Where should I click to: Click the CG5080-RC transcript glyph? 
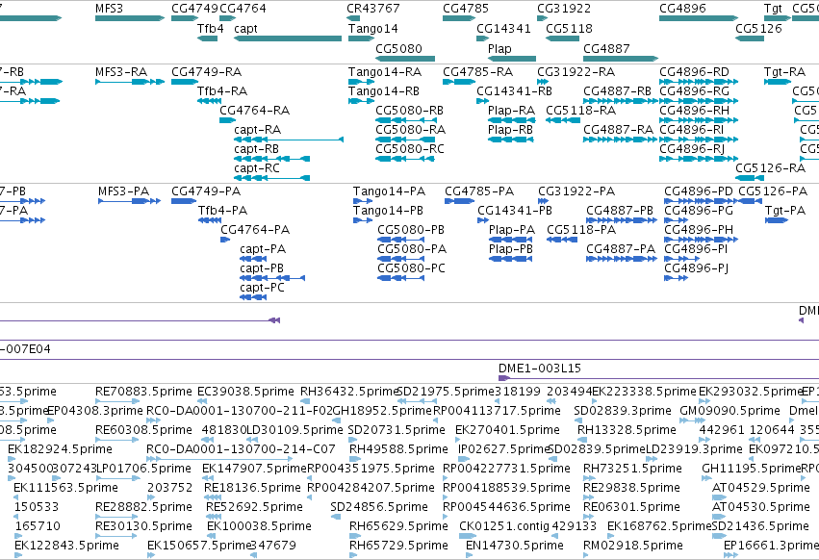click(x=405, y=159)
